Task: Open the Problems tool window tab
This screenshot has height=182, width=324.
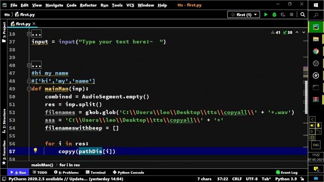Action: coord(66,172)
